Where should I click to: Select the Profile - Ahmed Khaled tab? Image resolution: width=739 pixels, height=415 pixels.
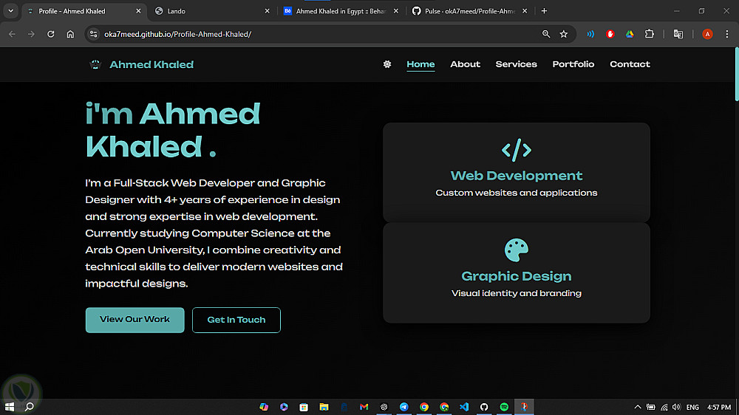tap(83, 11)
